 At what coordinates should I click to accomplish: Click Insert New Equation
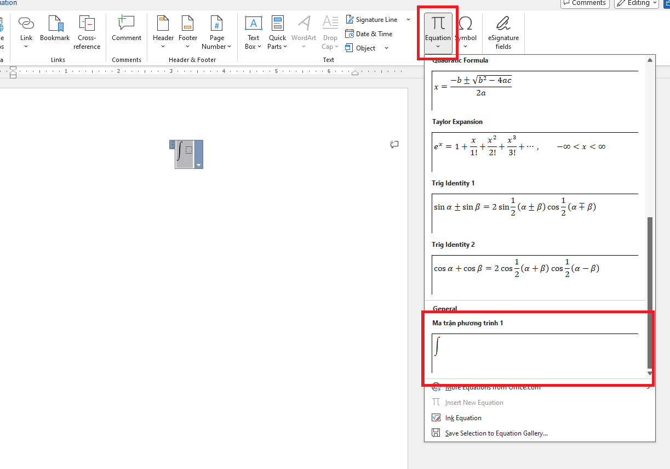pyautogui.click(x=540, y=403)
